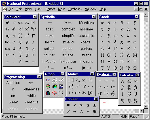Click the Mathcad document icon in menu bar
This screenshot has height=120, width=150.
click(x=5, y=9)
